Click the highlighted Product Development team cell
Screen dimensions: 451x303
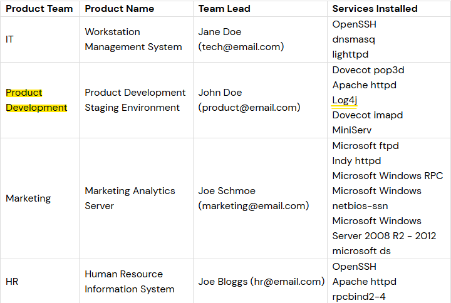coord(36,100)
